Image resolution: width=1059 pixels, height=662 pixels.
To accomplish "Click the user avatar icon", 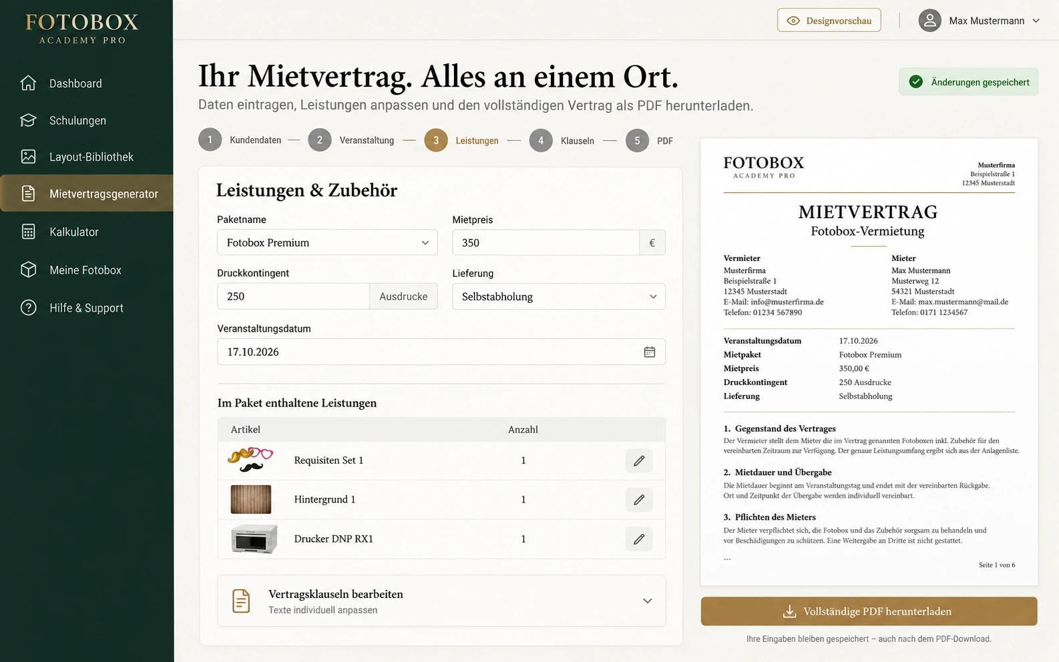I will [x=929, y=21].
